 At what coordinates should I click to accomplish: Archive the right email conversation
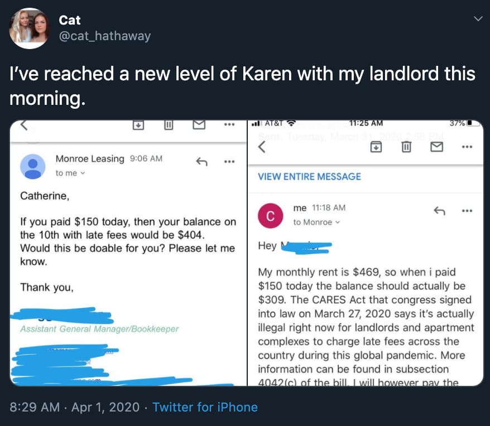(377, 147)
